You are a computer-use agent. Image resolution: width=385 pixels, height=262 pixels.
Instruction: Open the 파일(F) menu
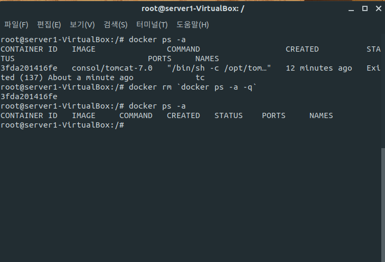(x=16, y=24)
